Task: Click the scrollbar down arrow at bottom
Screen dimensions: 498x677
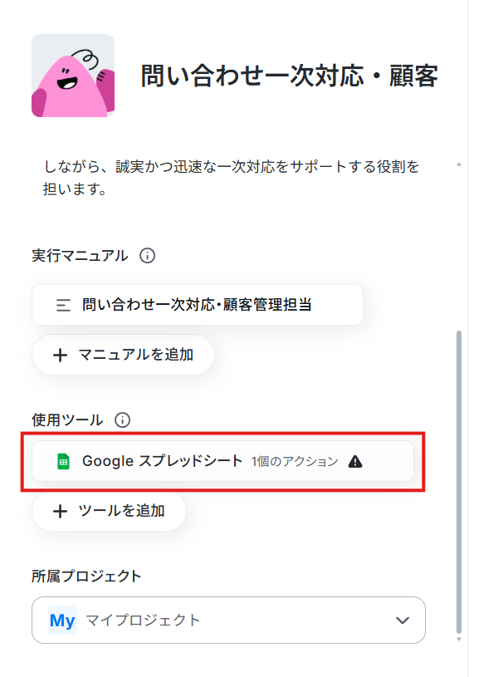Action: click(459, 639)
